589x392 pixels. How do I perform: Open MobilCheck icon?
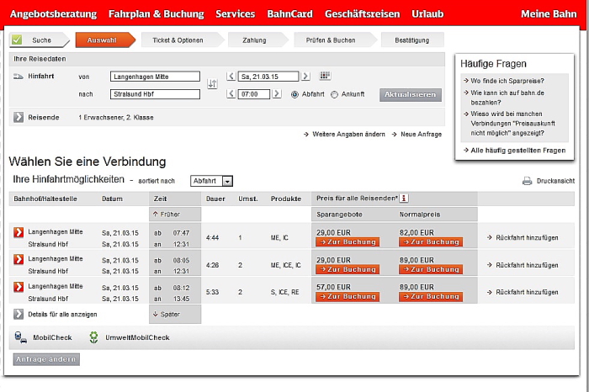click(20, 337)
